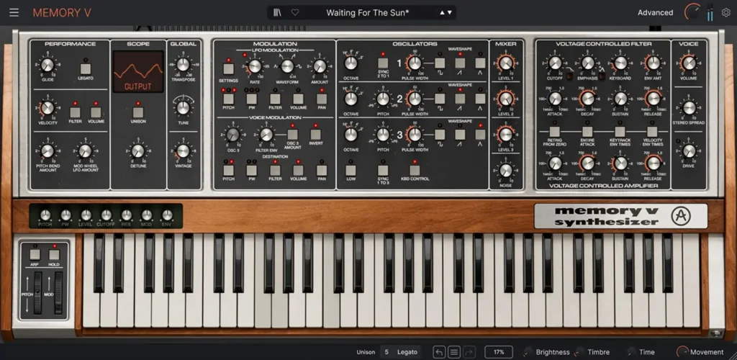
Task: Select previous preset with up arrow
Action: point(443,13)
